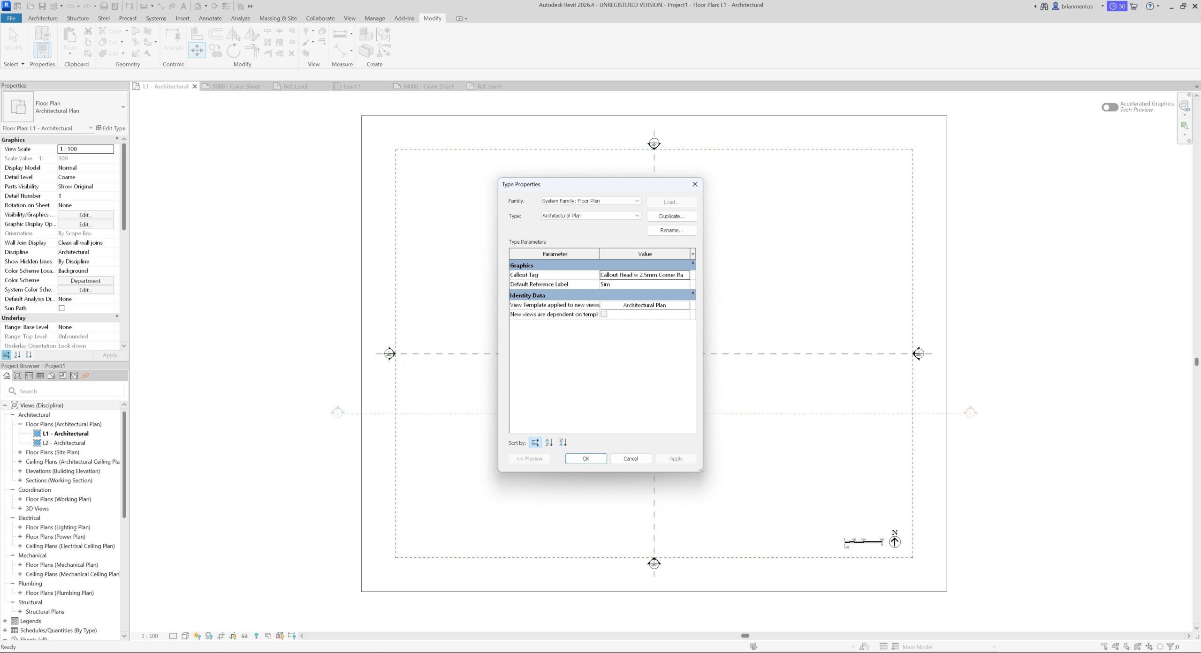Click the Rotate tool in Modify panel

point(233,50)
